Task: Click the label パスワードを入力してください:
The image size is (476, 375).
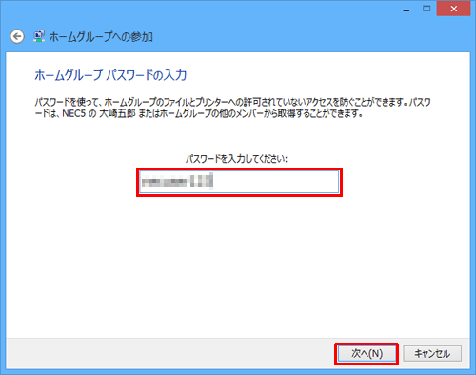Action: click(236, 158)
